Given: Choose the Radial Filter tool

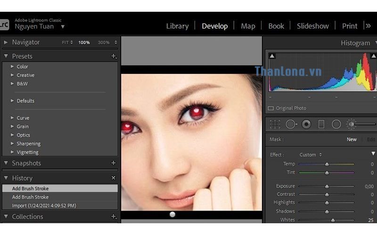Looking at the screenshot, I should [336, 124].
